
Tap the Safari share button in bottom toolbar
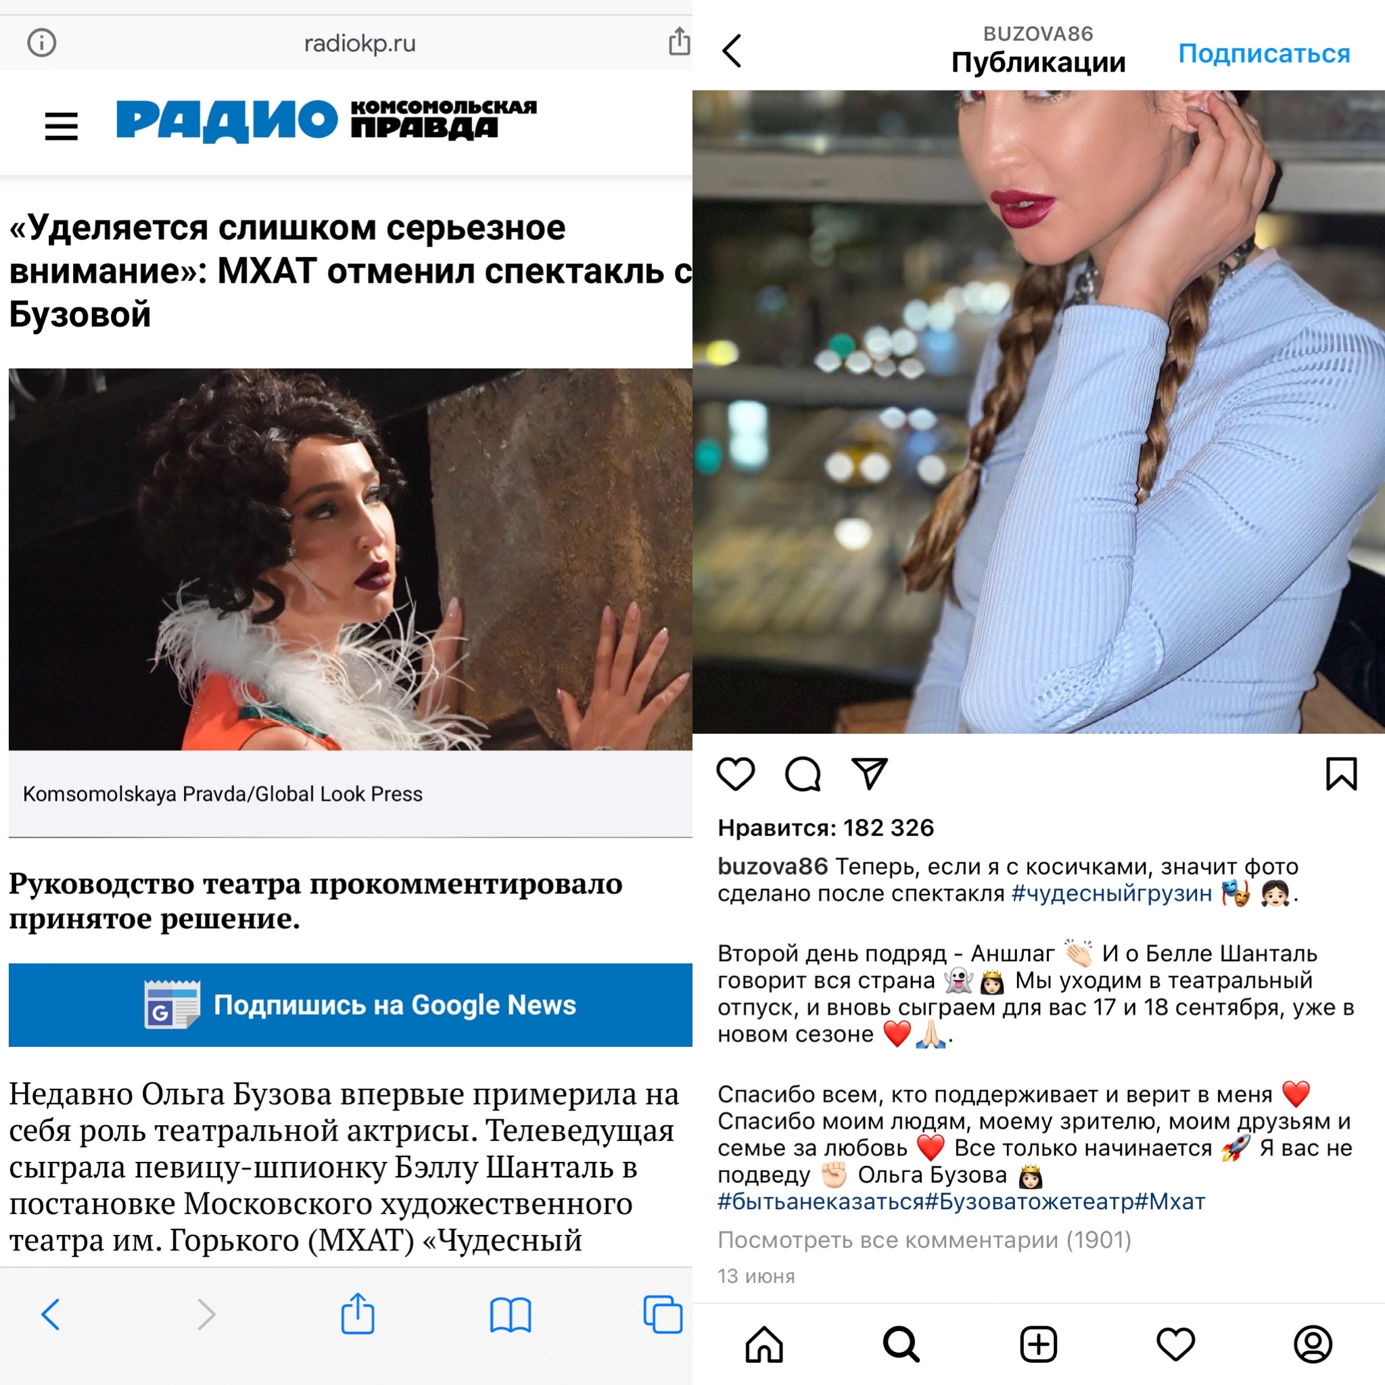click(358, 1313)
